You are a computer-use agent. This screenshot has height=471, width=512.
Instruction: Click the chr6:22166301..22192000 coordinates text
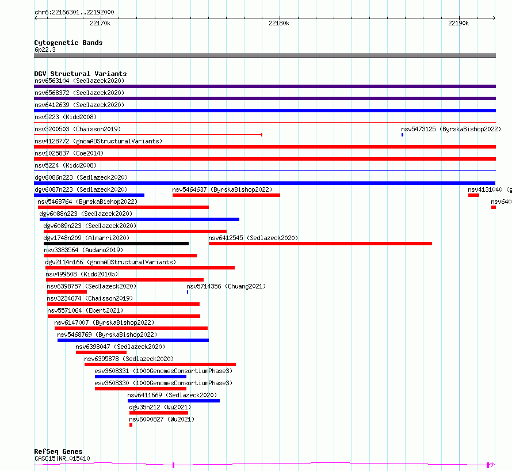(74, 12)
